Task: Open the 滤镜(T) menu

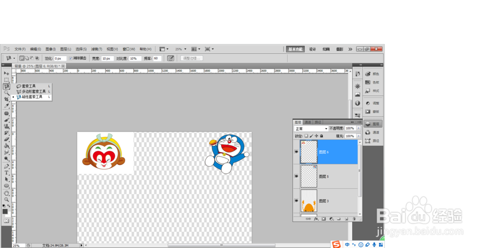Action: [x=97, y=49]
